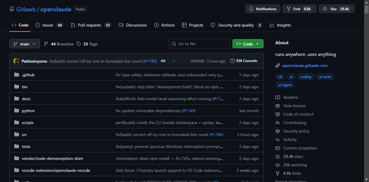Click the tag icon next to 33 Tags

[79, 44]
